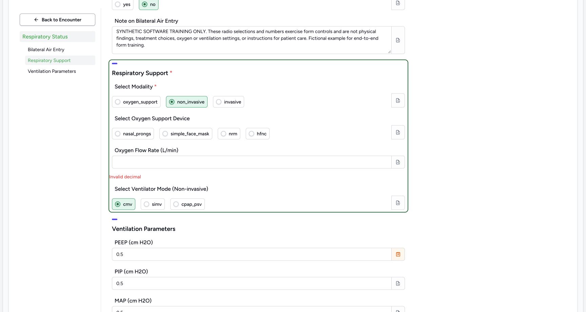Click the orange note icon beside PEEP field
The height and width of the screenshot is (312, 586).
(x=398, y=254)
